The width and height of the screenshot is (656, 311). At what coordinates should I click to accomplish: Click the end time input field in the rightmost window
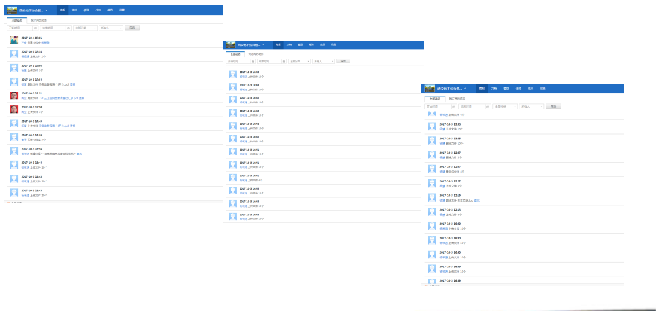pyautogui.click(x=472, y=106)
